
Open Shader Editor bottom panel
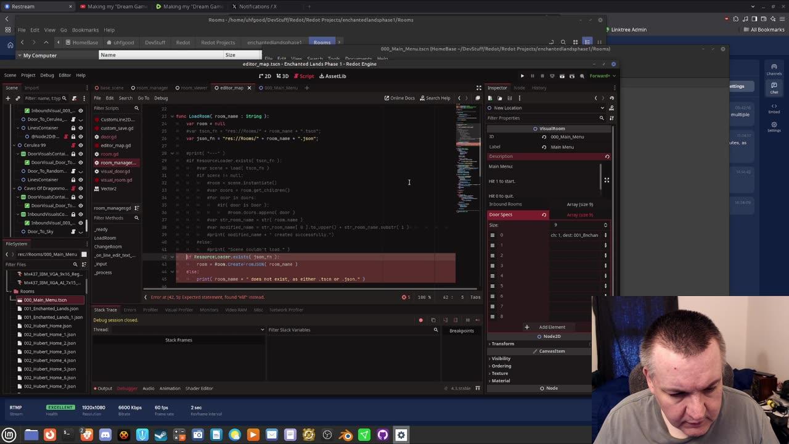pyautogui.click(x=199, y=388)
